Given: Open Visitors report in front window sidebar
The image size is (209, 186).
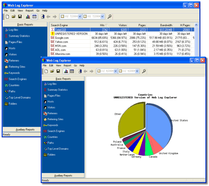Looking at the screenshot, I should click(x=49, y=108).
